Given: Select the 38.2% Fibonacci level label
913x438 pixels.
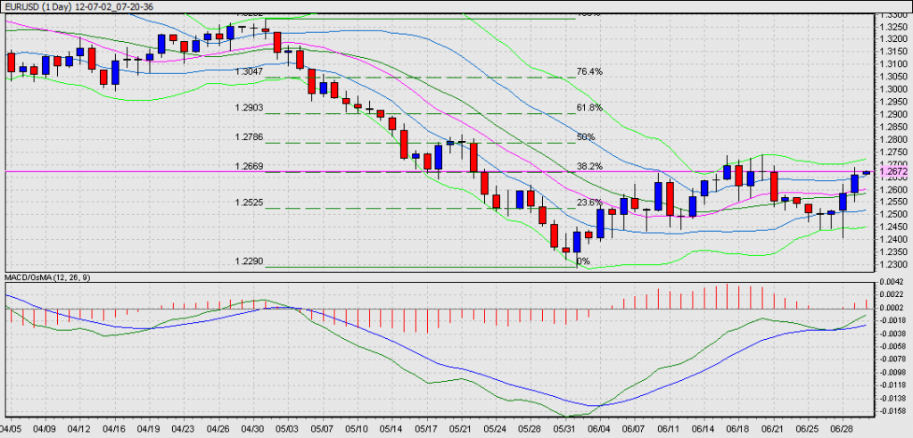Looking at the screenshot, I should (589, 166).
